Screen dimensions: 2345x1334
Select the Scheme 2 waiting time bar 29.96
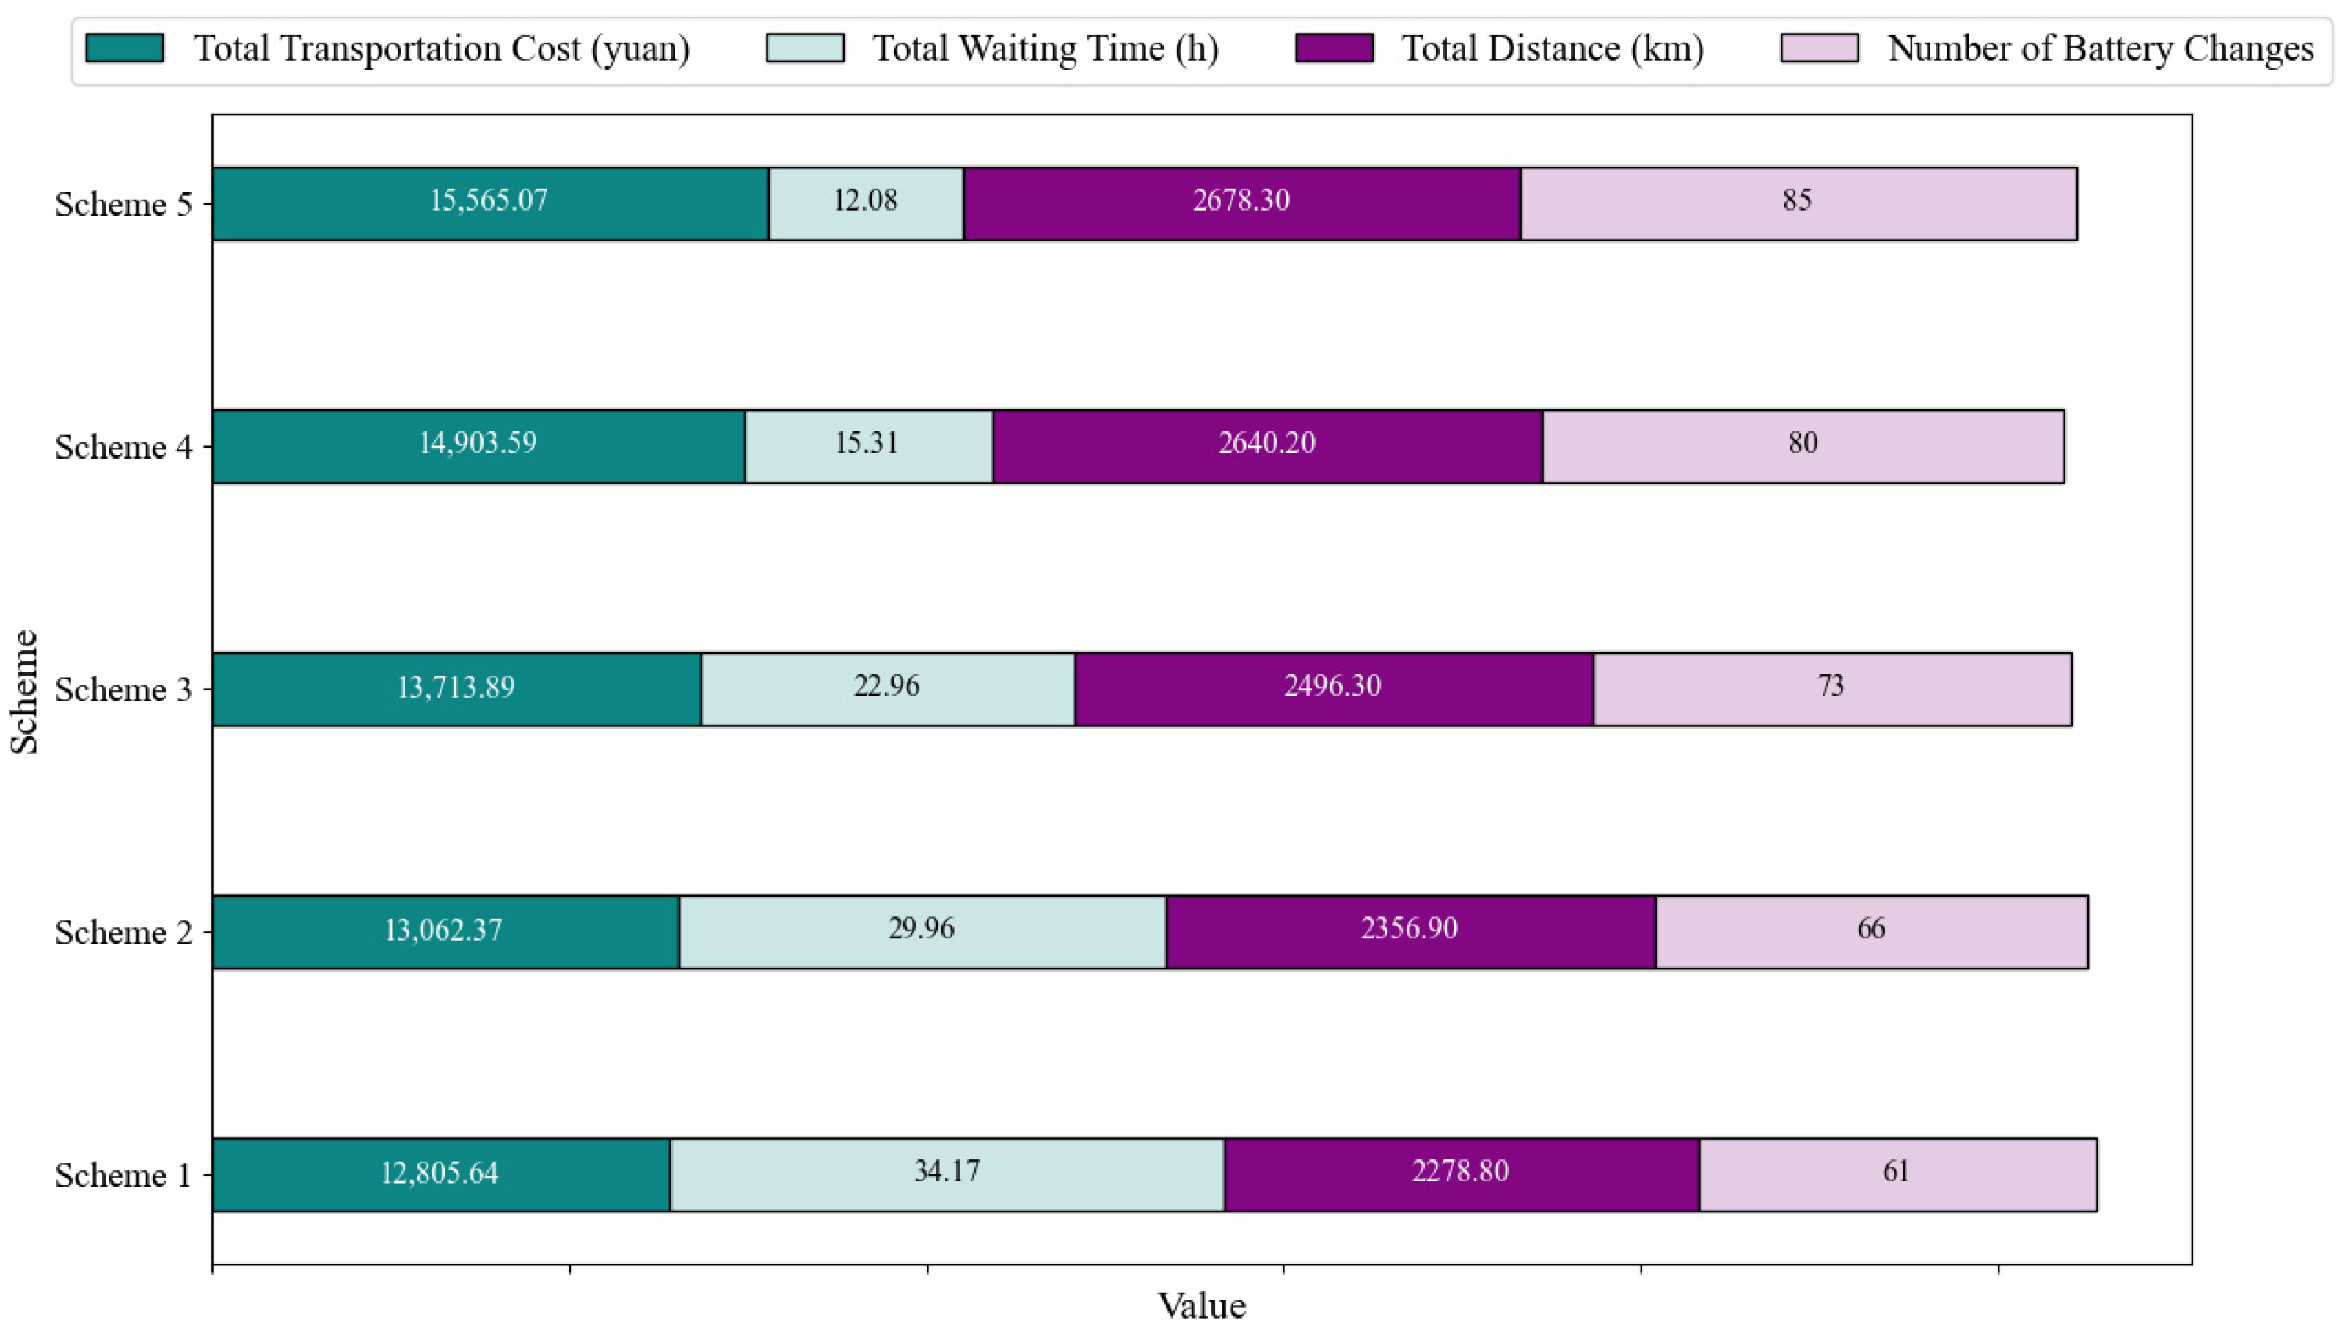click(922, 932)
